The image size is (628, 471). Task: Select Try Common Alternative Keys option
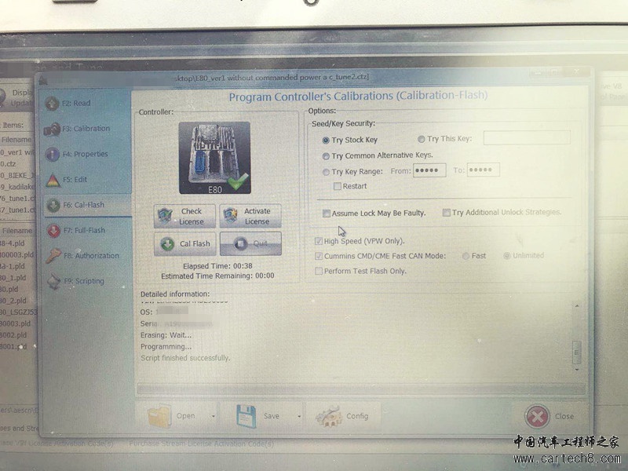[x=326, y=156]
